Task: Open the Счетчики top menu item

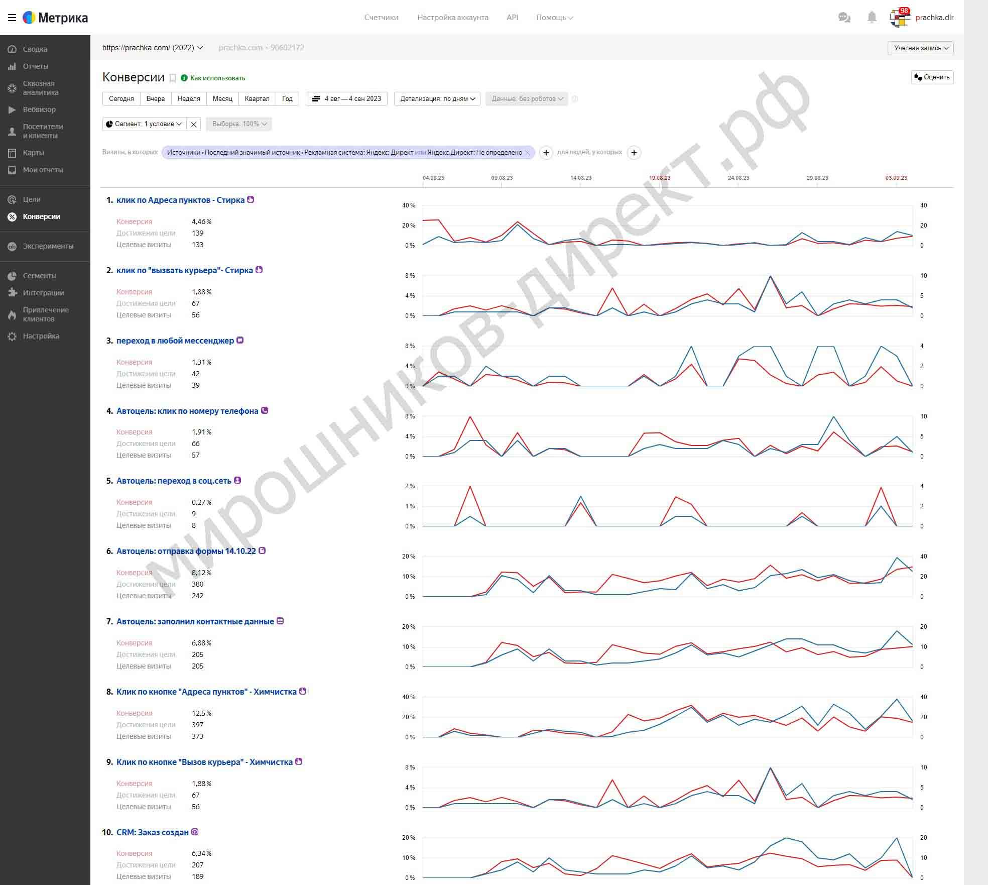Action: tap(382, 18)
